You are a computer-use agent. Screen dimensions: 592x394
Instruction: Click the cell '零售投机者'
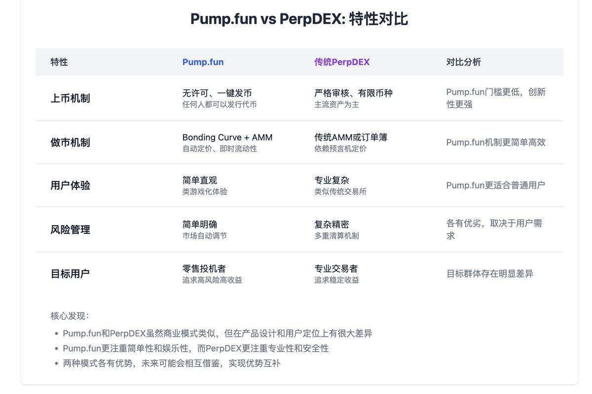tap(204, 268)
